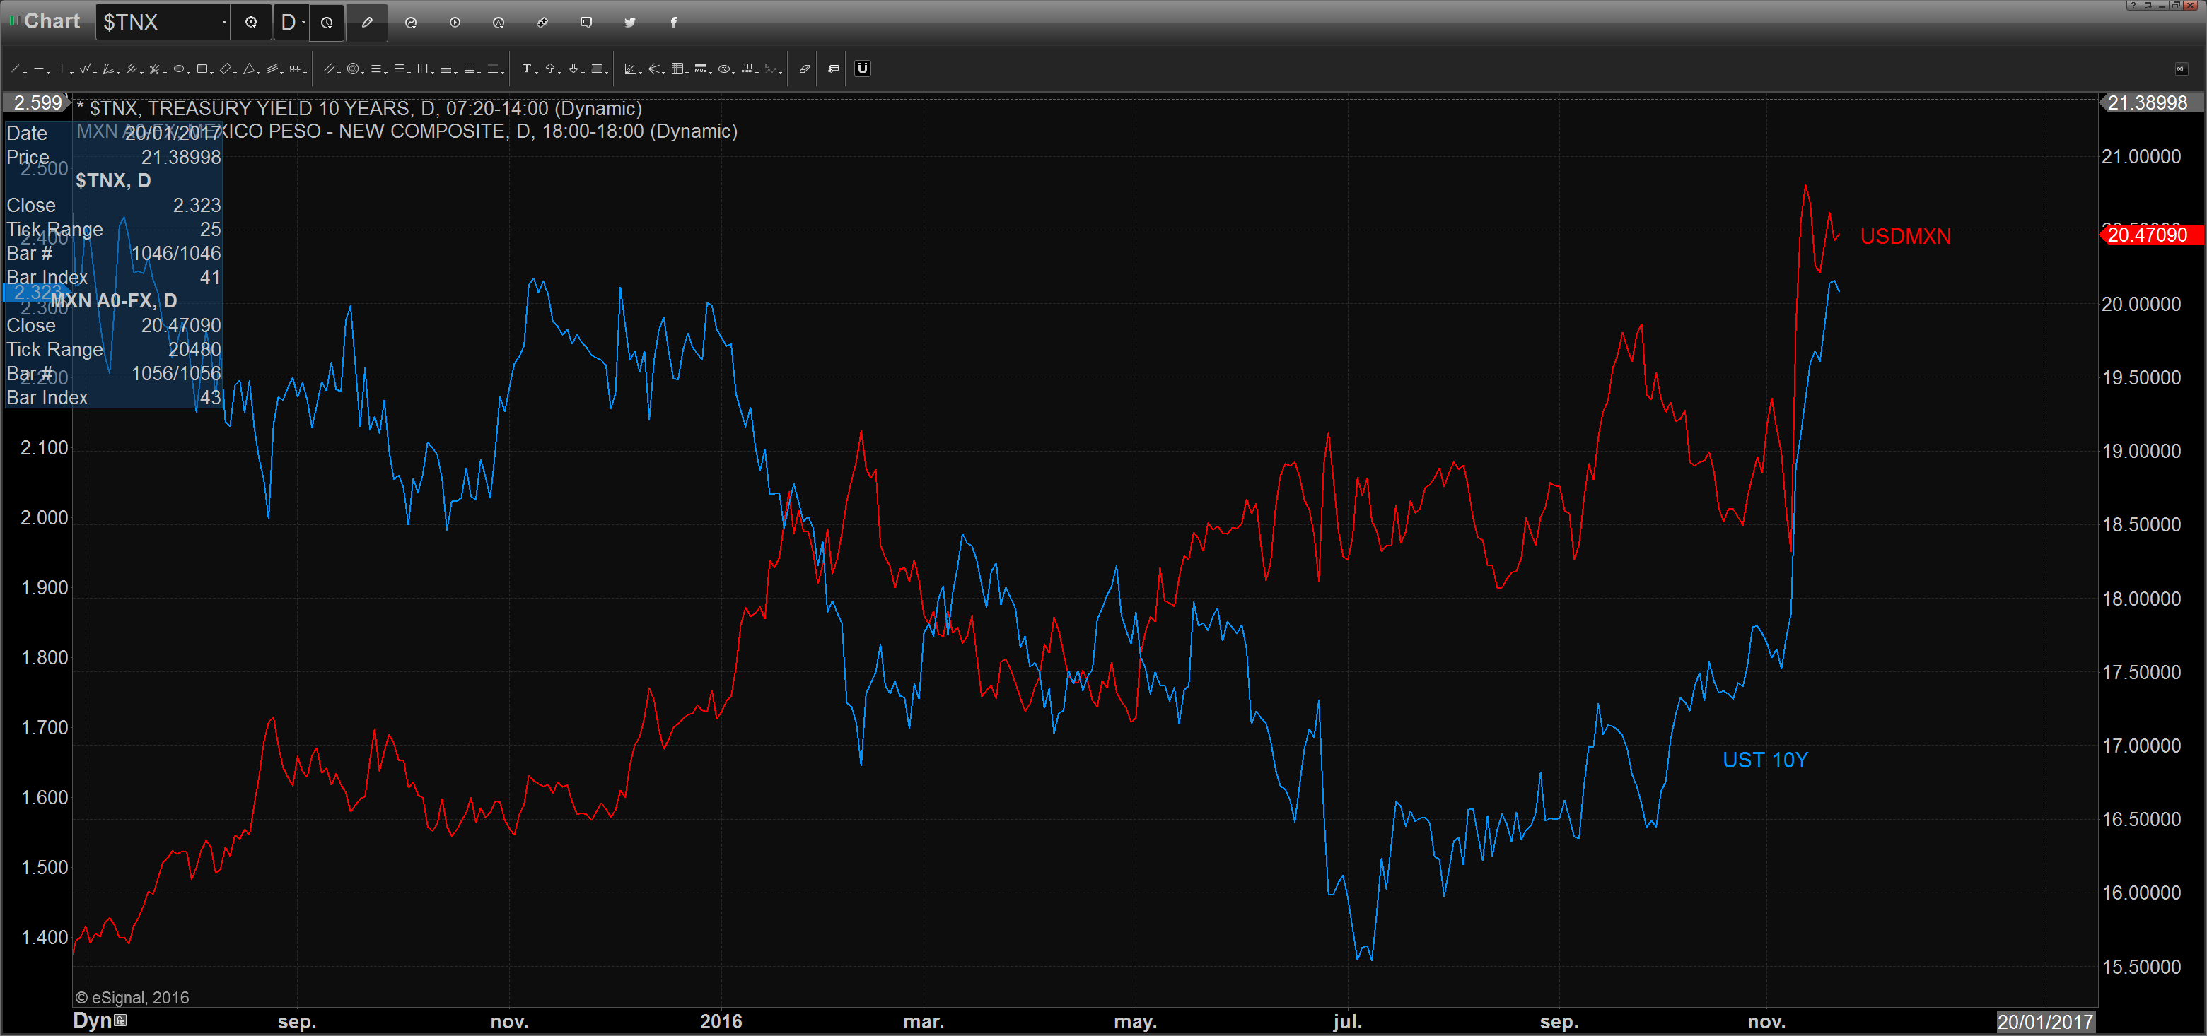Open the $TNX symbol dropdown
Screen dimensions: 2207x1036
tap(224, 23)
